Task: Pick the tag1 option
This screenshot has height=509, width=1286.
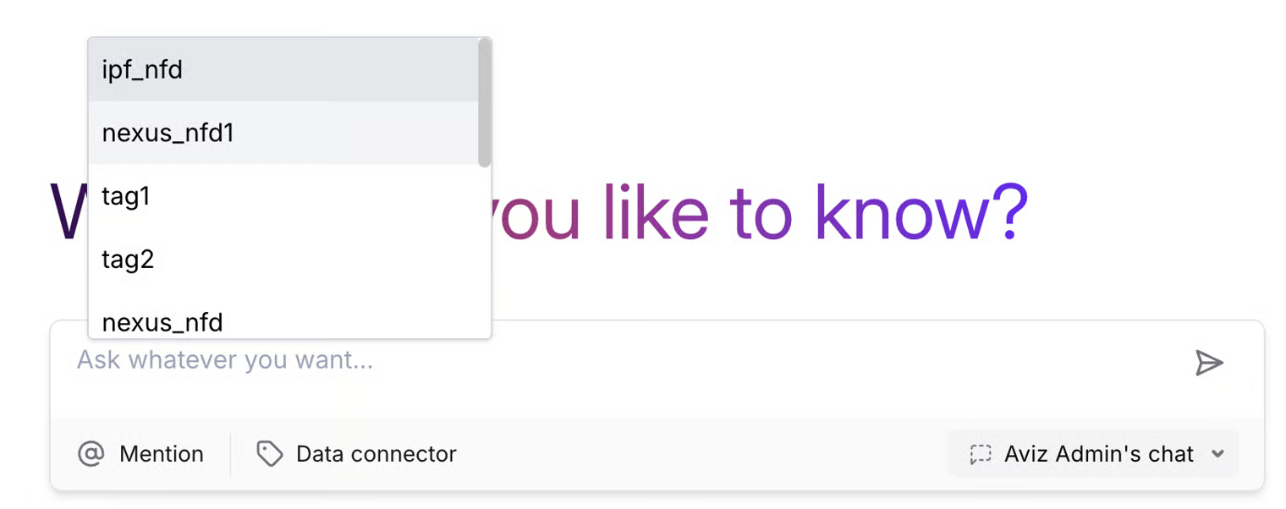Action: click(126, 196)
